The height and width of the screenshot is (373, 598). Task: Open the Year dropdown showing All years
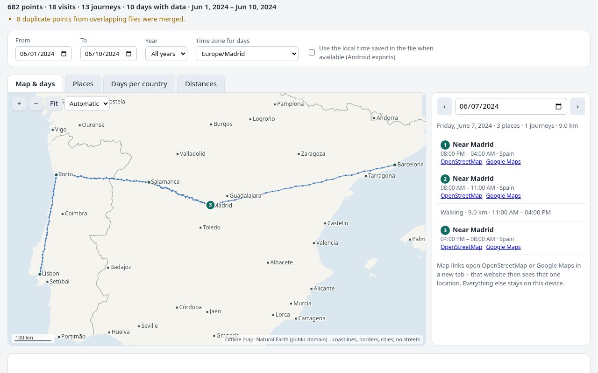166,54
